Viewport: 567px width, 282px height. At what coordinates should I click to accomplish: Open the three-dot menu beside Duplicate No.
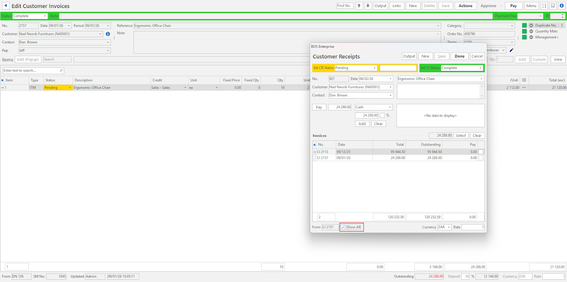[562, 25]
